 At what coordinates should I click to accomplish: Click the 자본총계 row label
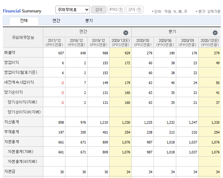[x=12, y=142]
